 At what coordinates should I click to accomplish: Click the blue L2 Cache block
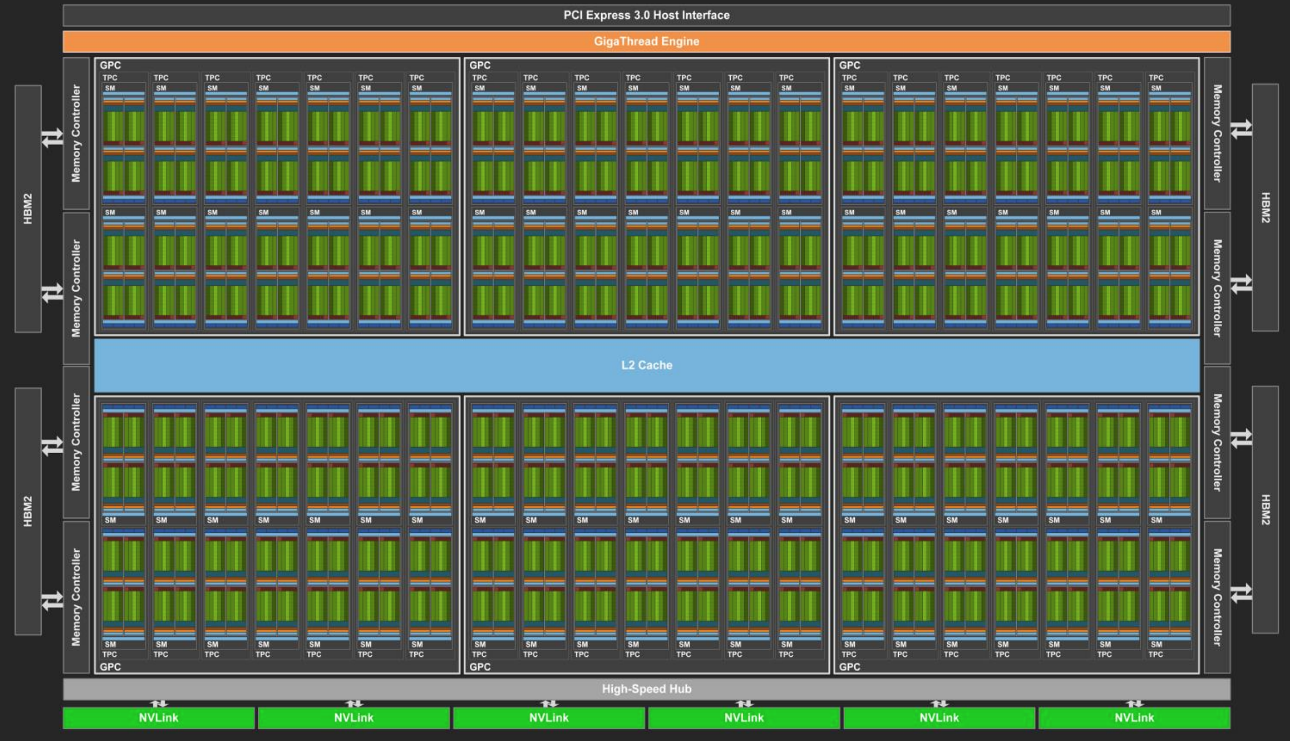pyautogui.click(x=646, y=365)
